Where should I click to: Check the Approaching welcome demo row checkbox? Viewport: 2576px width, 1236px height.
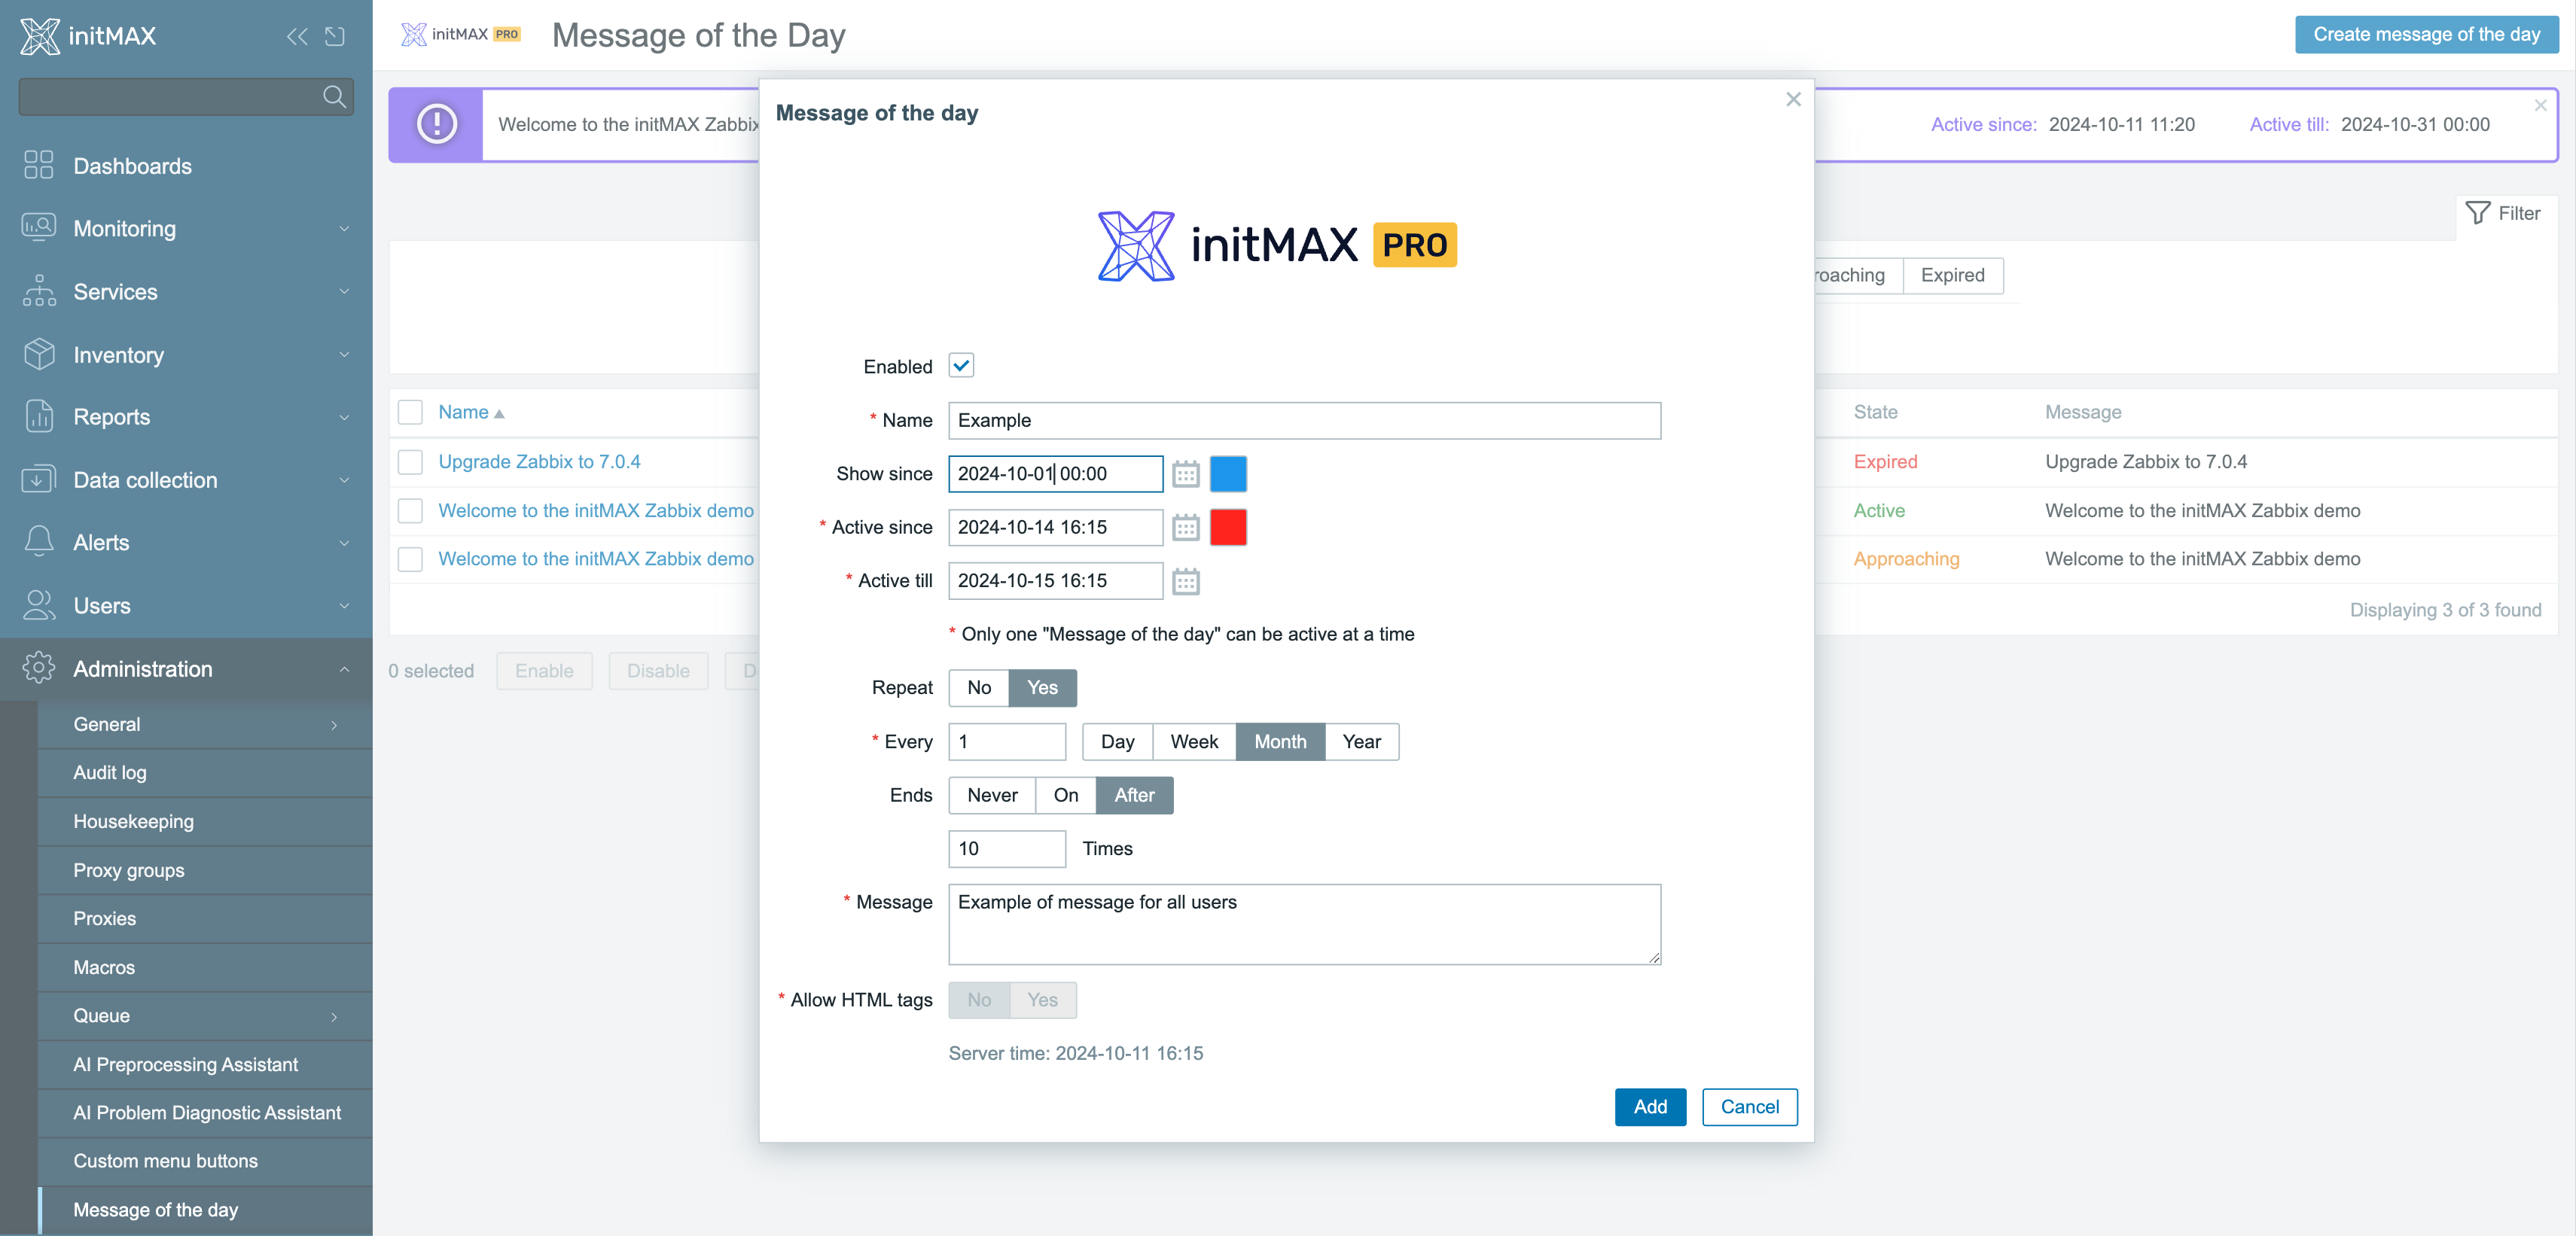(410, 559)
